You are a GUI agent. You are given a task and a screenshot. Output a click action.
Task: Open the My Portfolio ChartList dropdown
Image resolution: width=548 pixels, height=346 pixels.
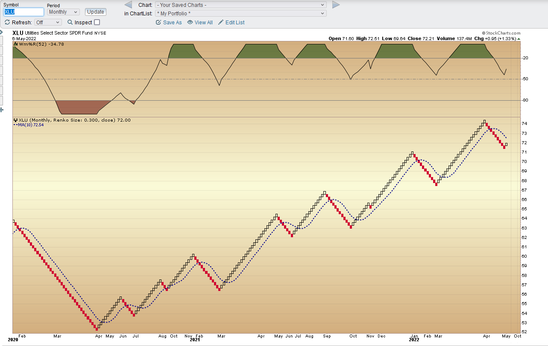tap(241, 13)
